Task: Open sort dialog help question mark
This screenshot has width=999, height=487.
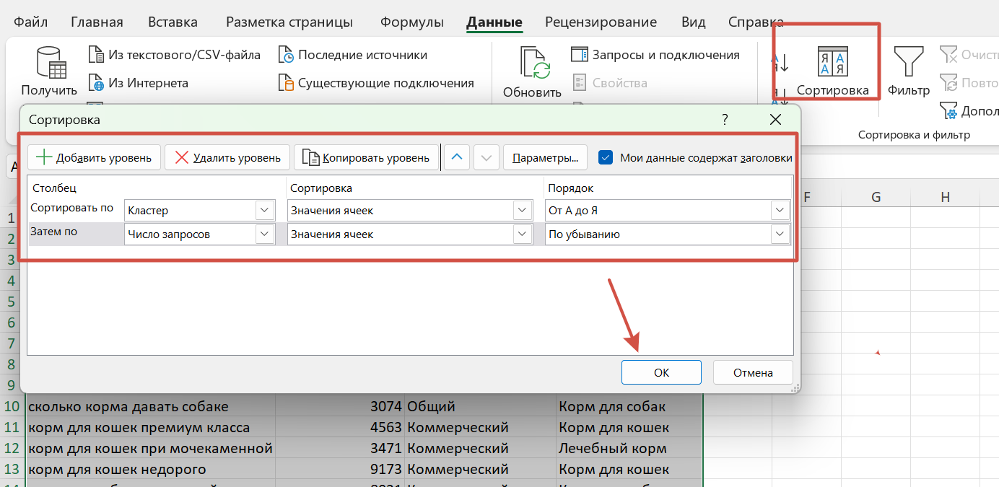Action: [x=725, y=119]
